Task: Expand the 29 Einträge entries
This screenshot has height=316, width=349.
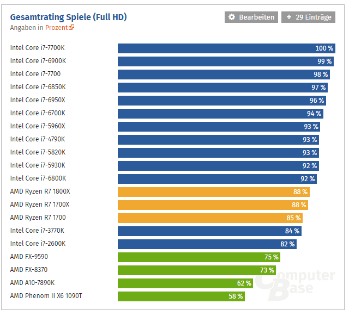Action: [x=308, y=17]
